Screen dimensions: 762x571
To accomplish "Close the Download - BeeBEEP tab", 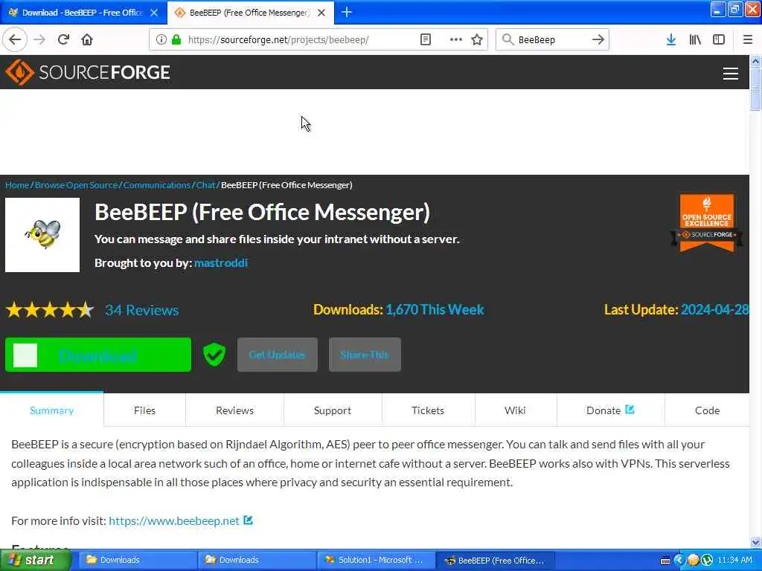I will pyautogui.click(x=154, y=13).
